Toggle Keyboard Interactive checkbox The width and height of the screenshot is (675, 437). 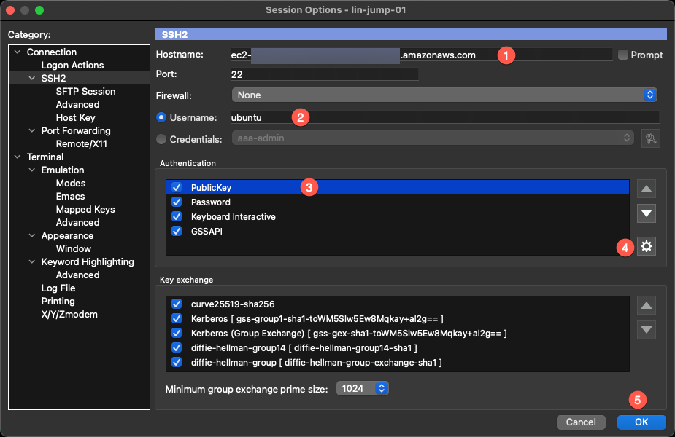[177, 216]
